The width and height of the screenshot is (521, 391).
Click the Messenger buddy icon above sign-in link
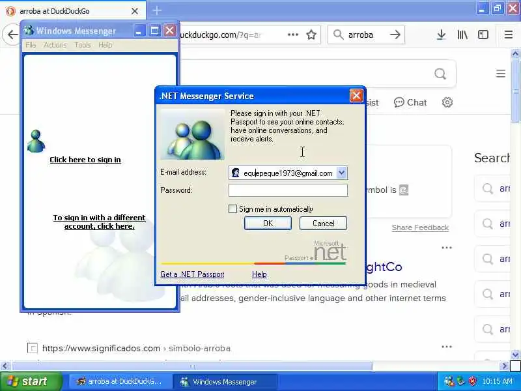coord(36,141)
